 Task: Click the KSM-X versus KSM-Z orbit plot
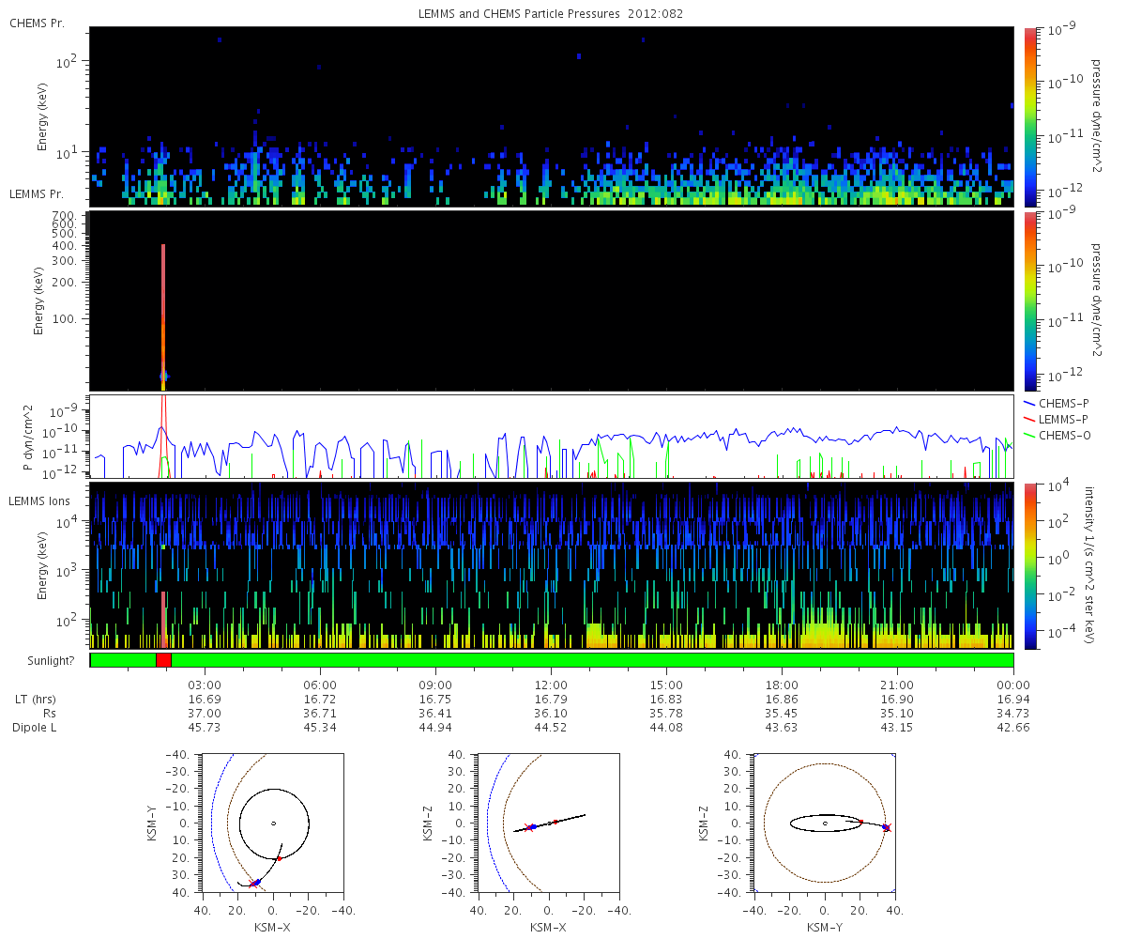[548, 824]
